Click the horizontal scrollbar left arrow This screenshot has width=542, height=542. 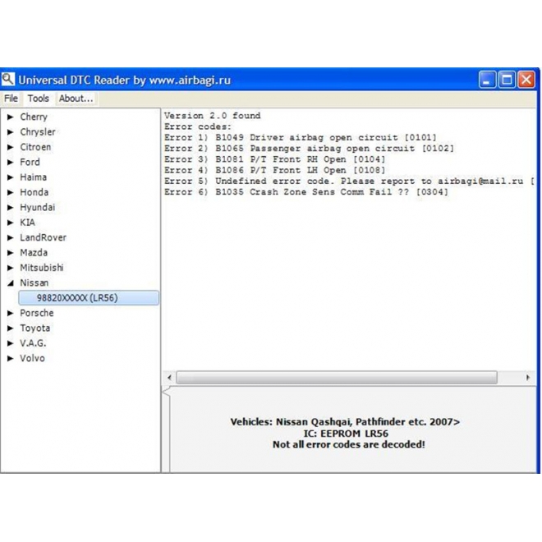pyautogui.click(x=169, y=378)
